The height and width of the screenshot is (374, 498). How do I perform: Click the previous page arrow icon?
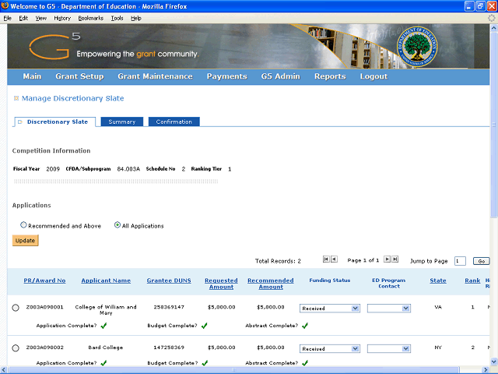click(x=334, y=259)
